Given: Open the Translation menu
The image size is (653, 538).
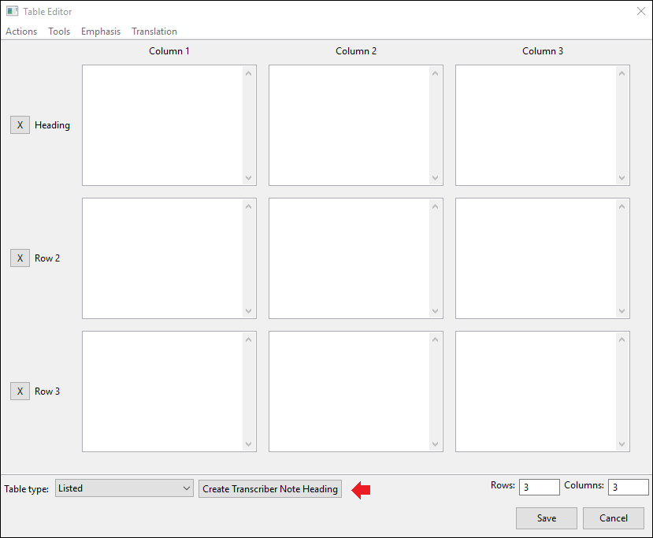Looking at the screenshot, I should click(x=154, y=32).
